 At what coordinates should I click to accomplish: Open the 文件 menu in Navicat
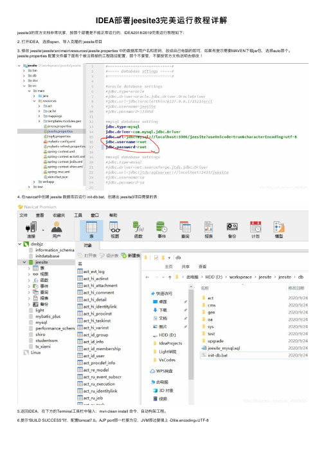pyautogui.click(x=23, y=215)
